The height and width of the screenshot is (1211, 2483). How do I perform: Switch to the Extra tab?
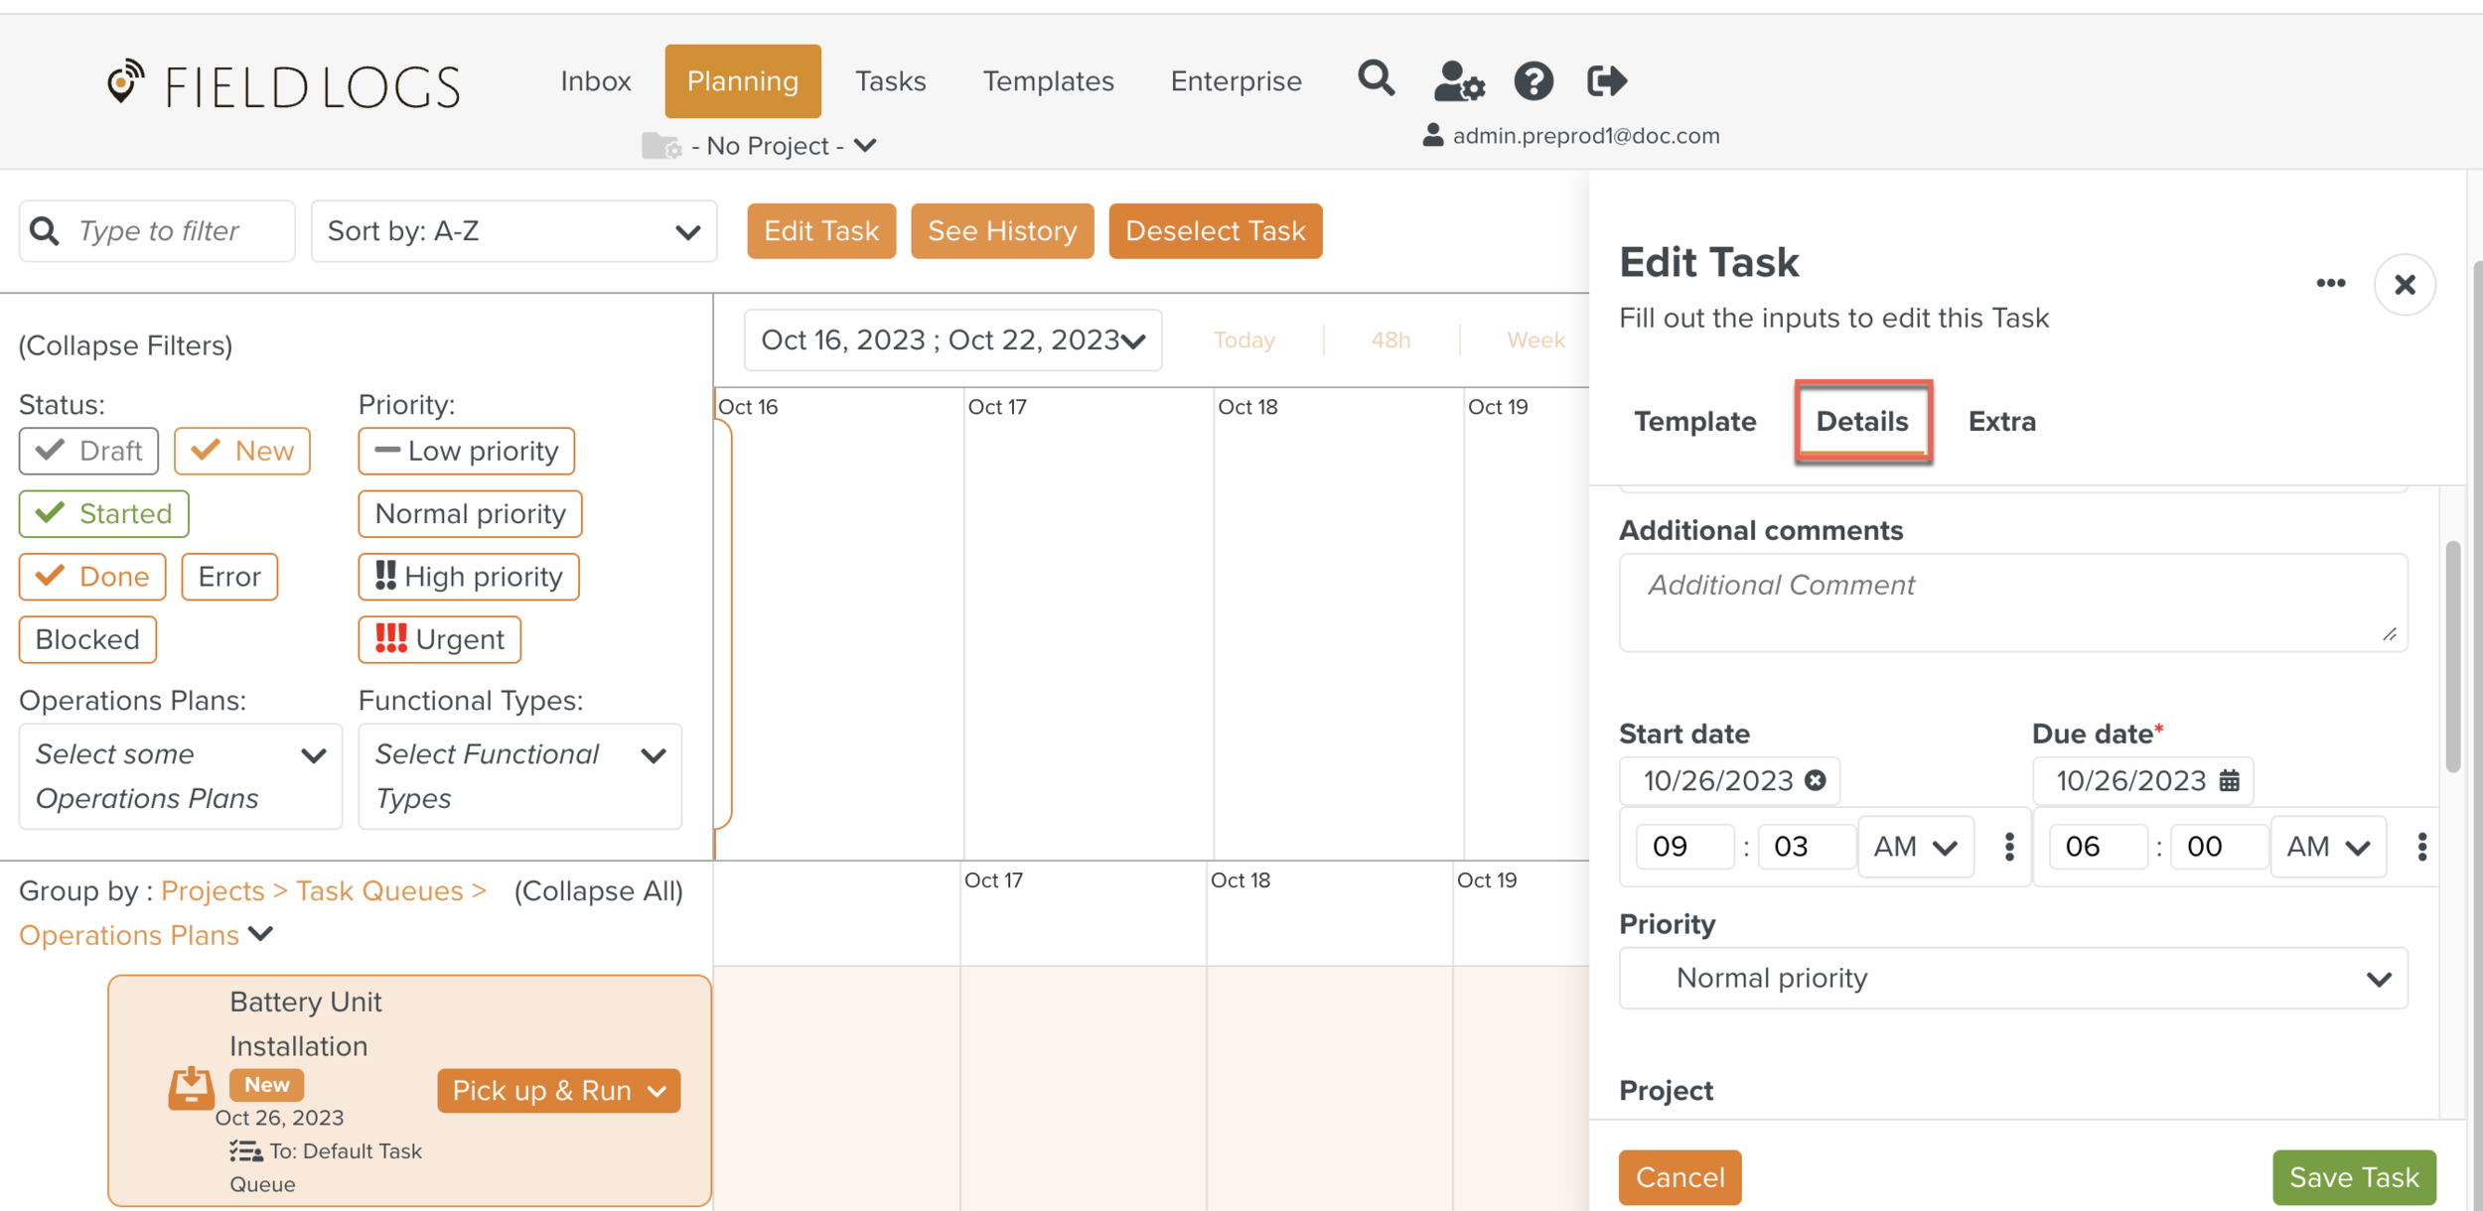[x=2001, y=421]
